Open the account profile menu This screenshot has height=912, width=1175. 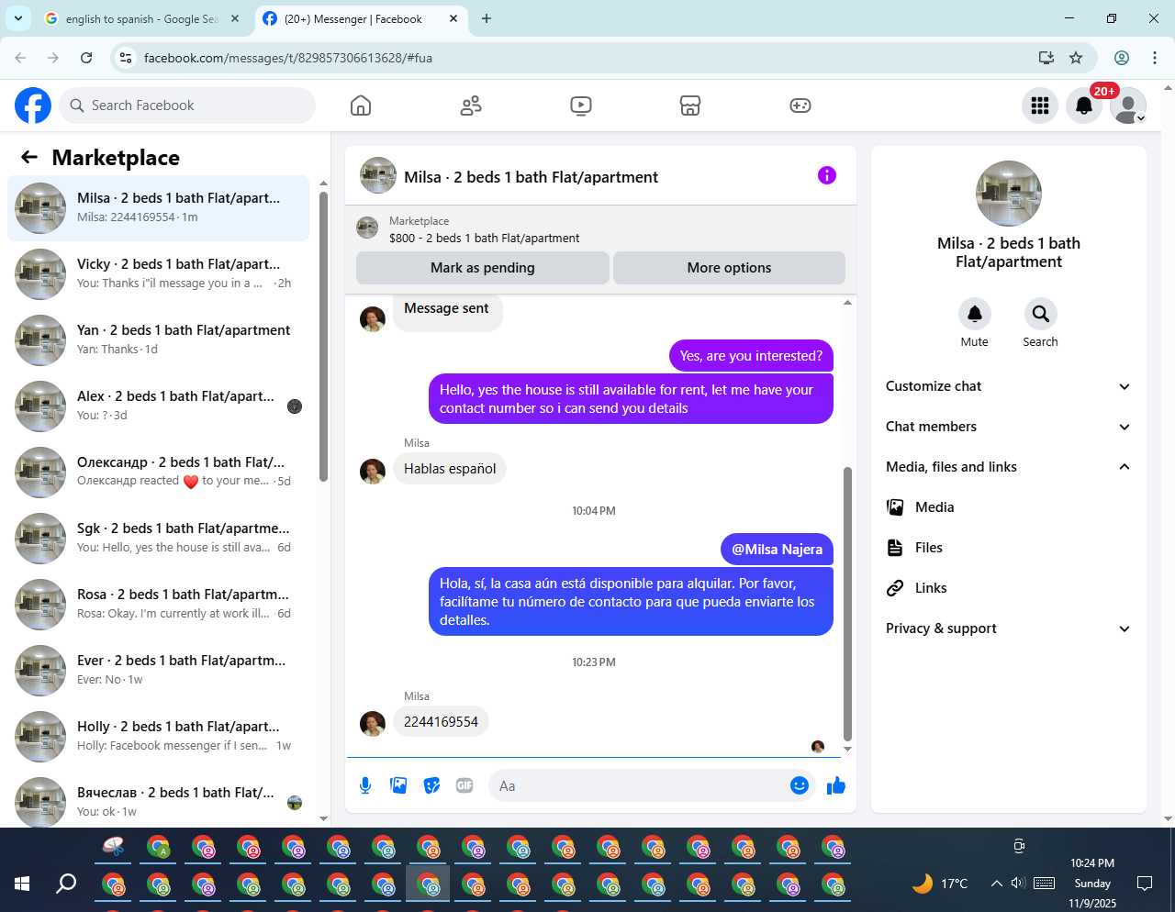[x=1128, y=106]
